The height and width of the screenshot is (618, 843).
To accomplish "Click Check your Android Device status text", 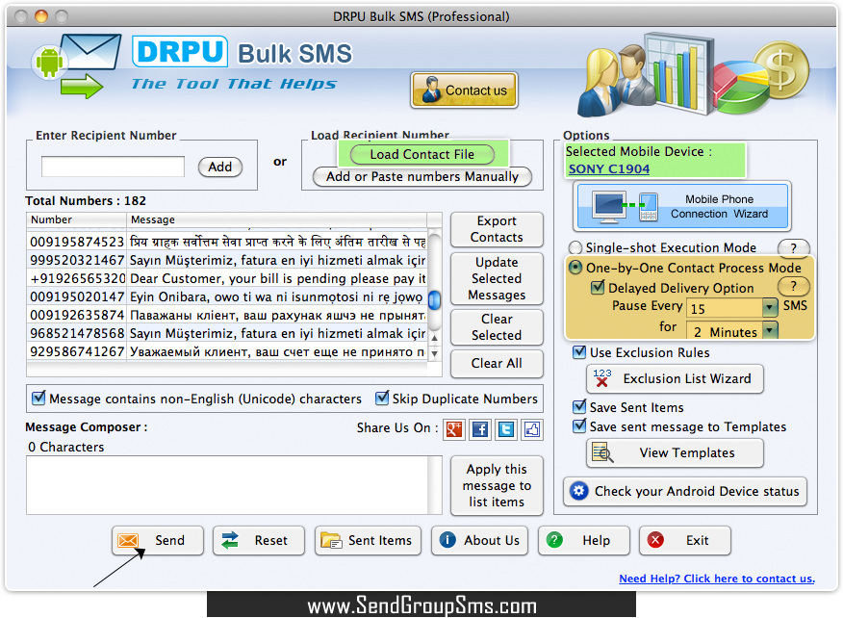I will (697, 491).
